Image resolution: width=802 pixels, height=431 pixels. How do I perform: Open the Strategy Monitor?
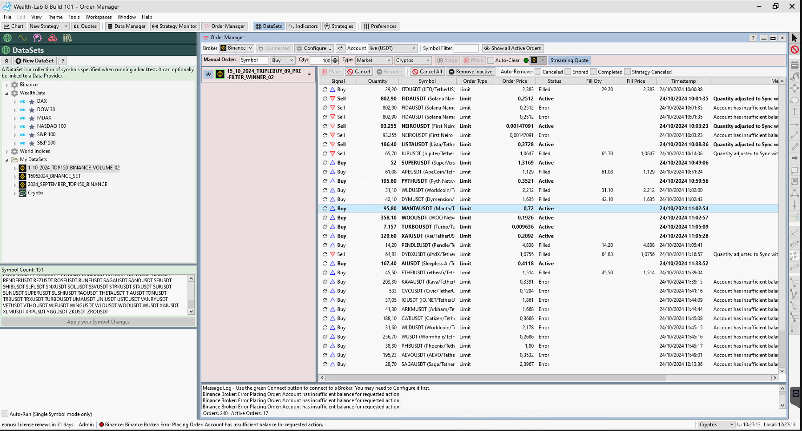[x=174, y=27]
